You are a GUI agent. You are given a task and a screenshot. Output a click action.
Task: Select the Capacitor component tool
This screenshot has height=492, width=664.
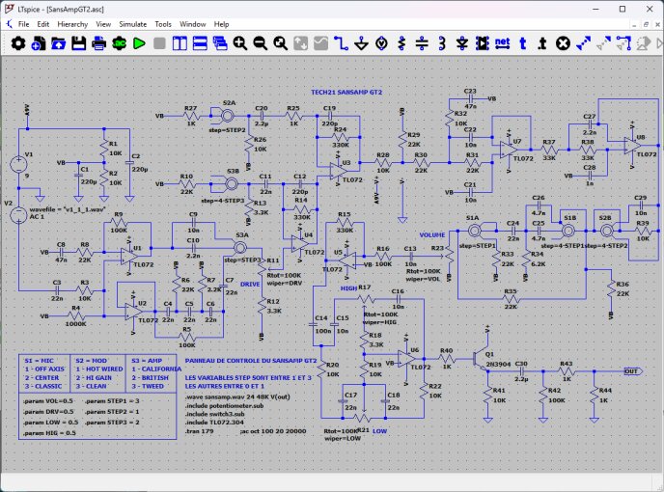[422, 43]
